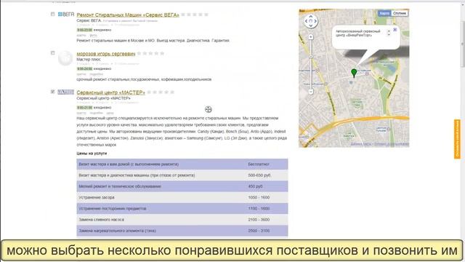The height and width of the screenshot is (262, 465).
Task: Pan the map left with the arrow
Action: coord(307,21)
